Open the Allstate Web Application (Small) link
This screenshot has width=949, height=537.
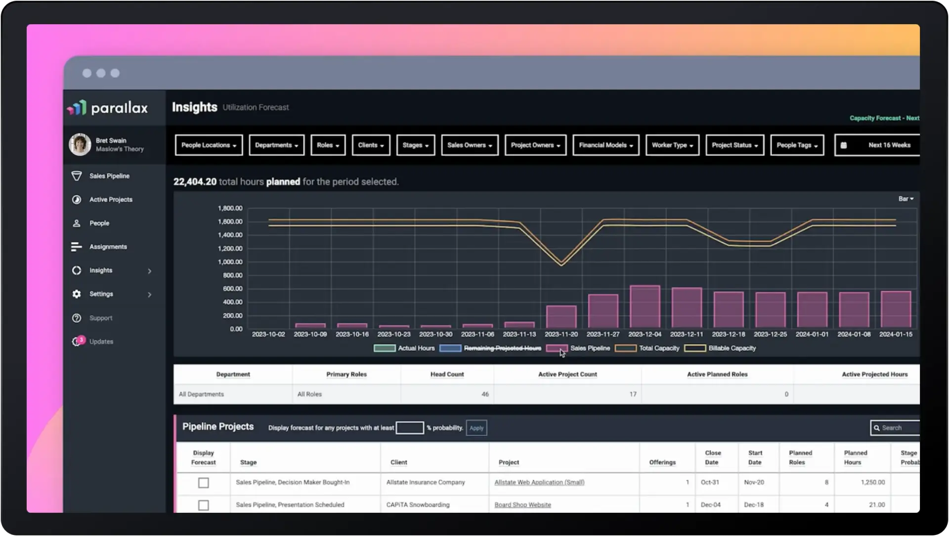[539, 483]
